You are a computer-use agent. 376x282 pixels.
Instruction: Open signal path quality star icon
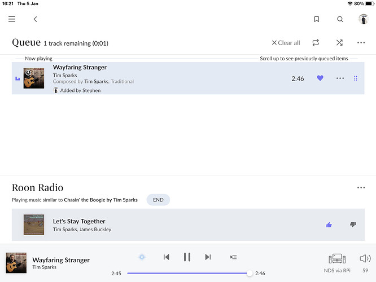pos(142,257)
